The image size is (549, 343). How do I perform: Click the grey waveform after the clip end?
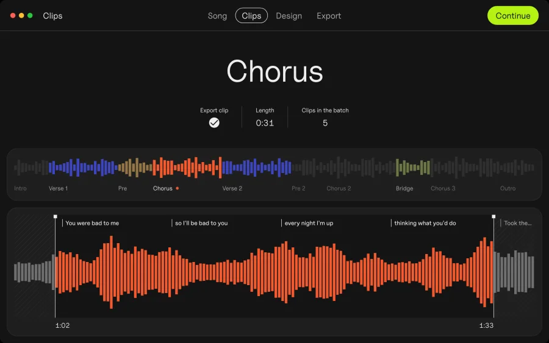click(514, 272)
